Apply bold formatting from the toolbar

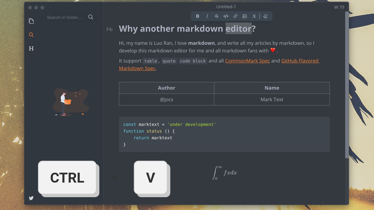(x=198, y=16)
